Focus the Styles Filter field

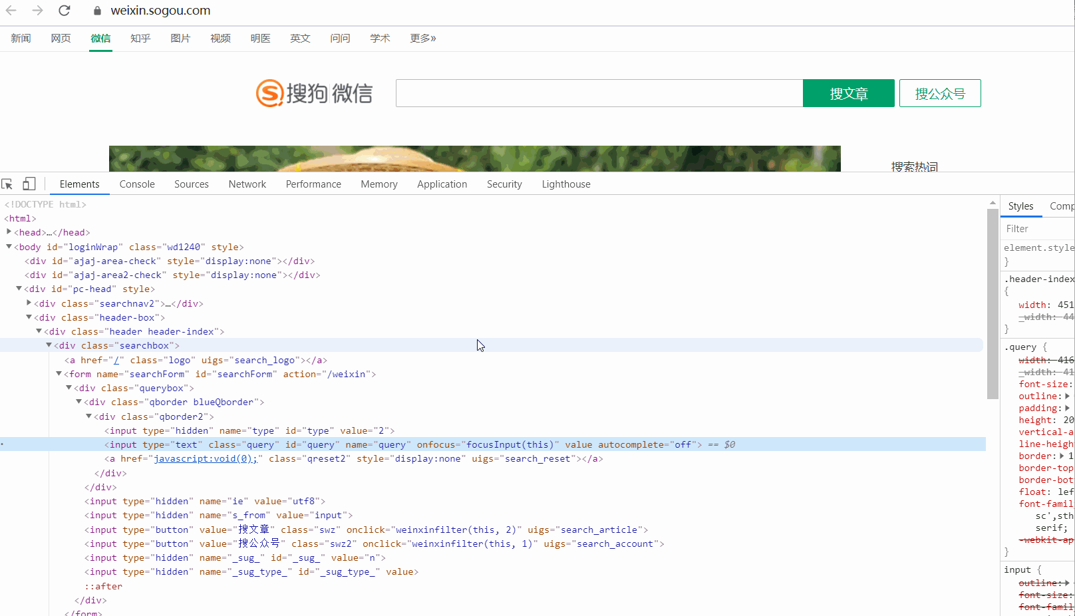1038,229
